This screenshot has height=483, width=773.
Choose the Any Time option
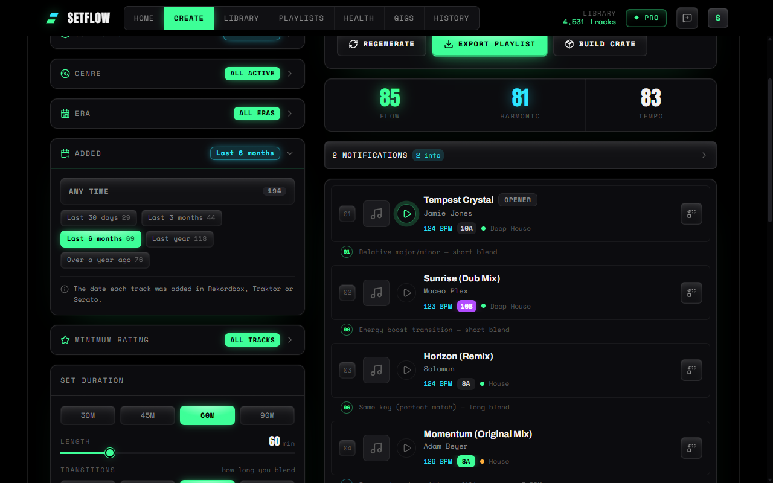click(x=178, y=191)
